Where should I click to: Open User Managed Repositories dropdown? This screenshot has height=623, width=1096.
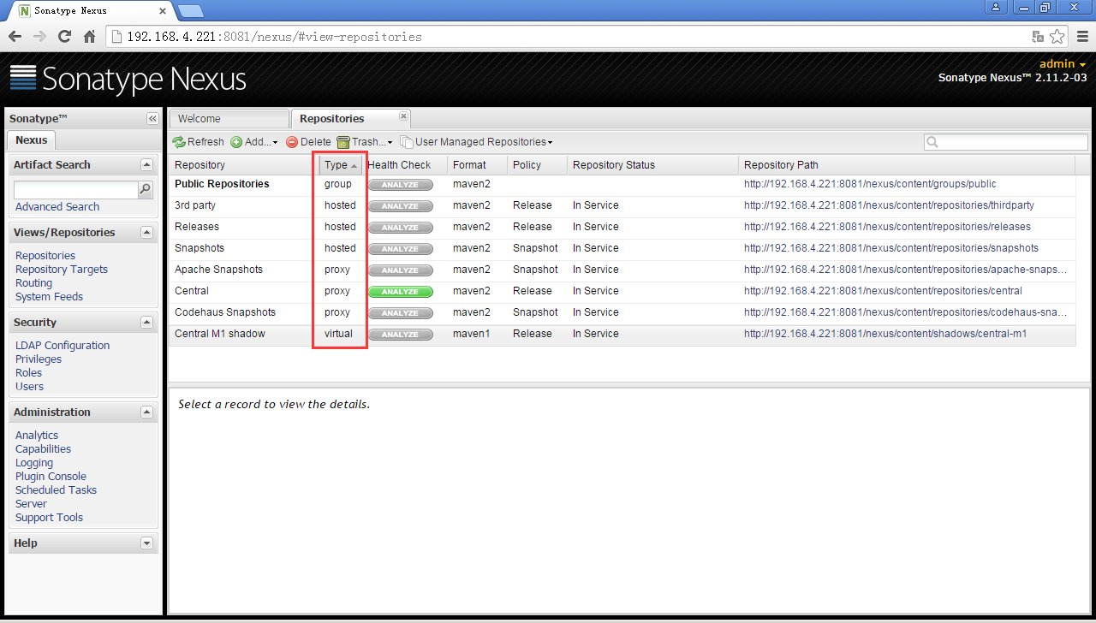click(x=477, y=142)
